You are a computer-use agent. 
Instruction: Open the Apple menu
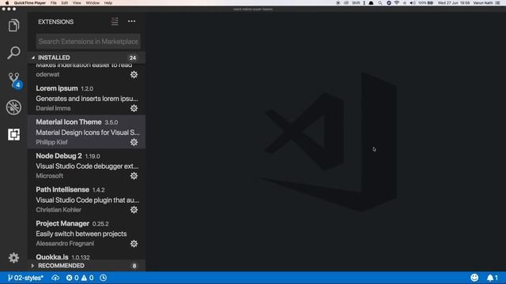point(7,3)
